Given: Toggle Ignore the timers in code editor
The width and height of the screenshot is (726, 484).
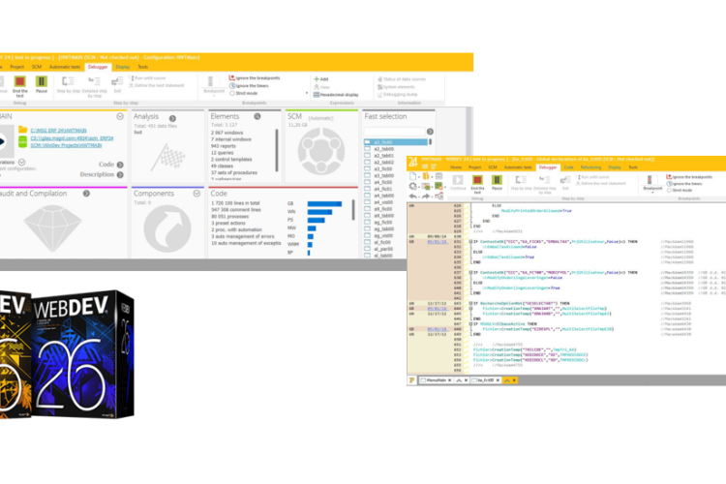Looking at the screenshot, I should 684,184.
